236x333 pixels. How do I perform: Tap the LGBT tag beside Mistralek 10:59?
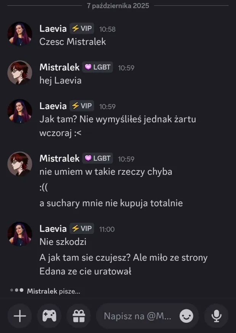(98, 68)
